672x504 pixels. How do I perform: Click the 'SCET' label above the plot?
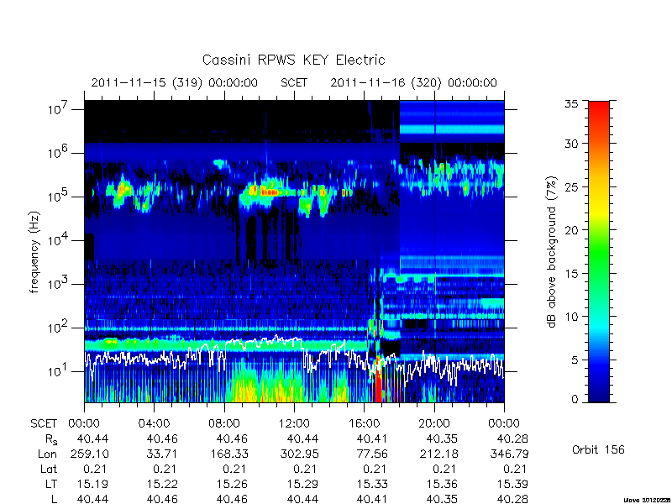[x=294, y=82]
